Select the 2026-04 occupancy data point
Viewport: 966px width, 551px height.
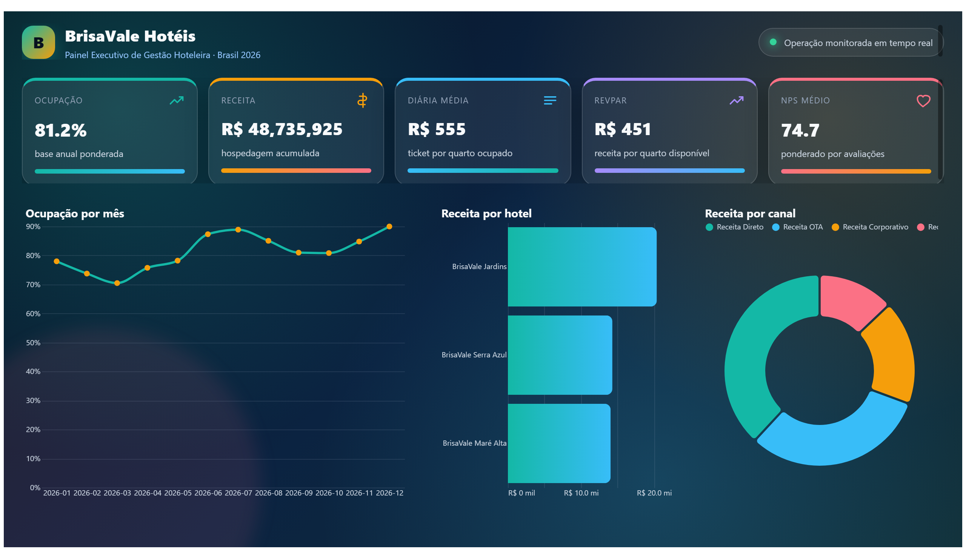tap(148, 268)
